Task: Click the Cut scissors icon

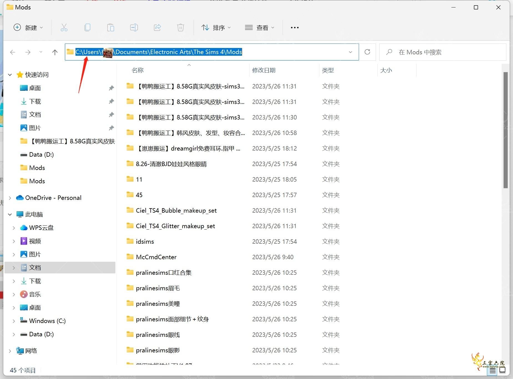Action: [x=64, y=27]
